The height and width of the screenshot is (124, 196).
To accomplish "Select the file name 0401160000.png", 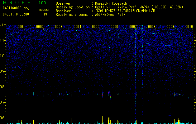I will click(16, 8).
